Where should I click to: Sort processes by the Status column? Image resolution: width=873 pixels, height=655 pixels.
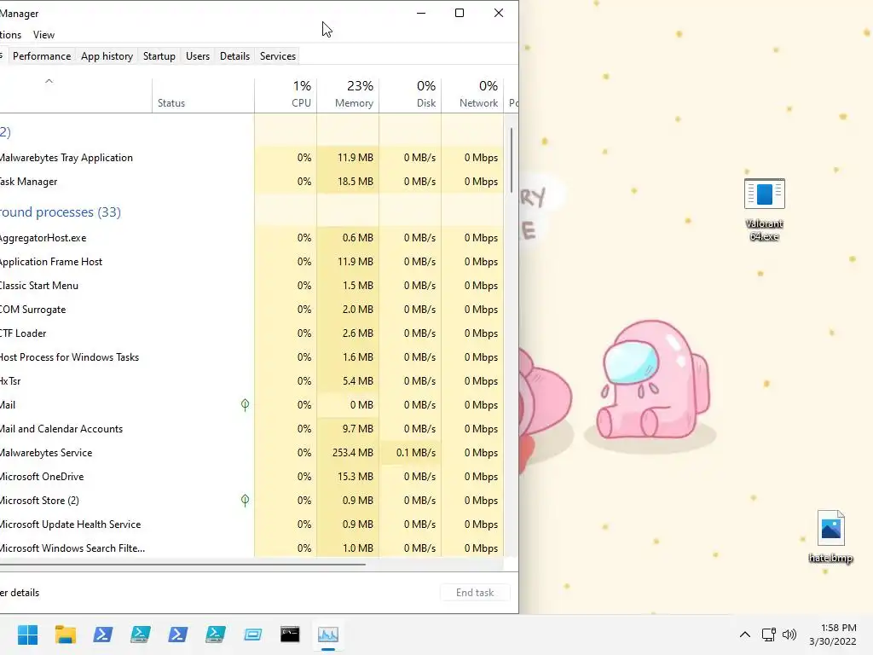pyautogui.click(x=203, y=96)
